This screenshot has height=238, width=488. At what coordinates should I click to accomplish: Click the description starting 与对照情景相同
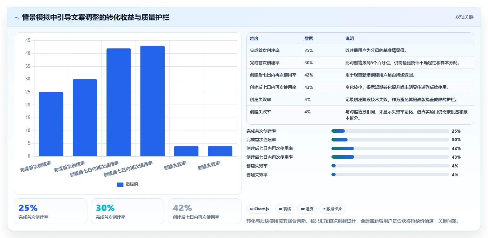[x=407, y=115]
